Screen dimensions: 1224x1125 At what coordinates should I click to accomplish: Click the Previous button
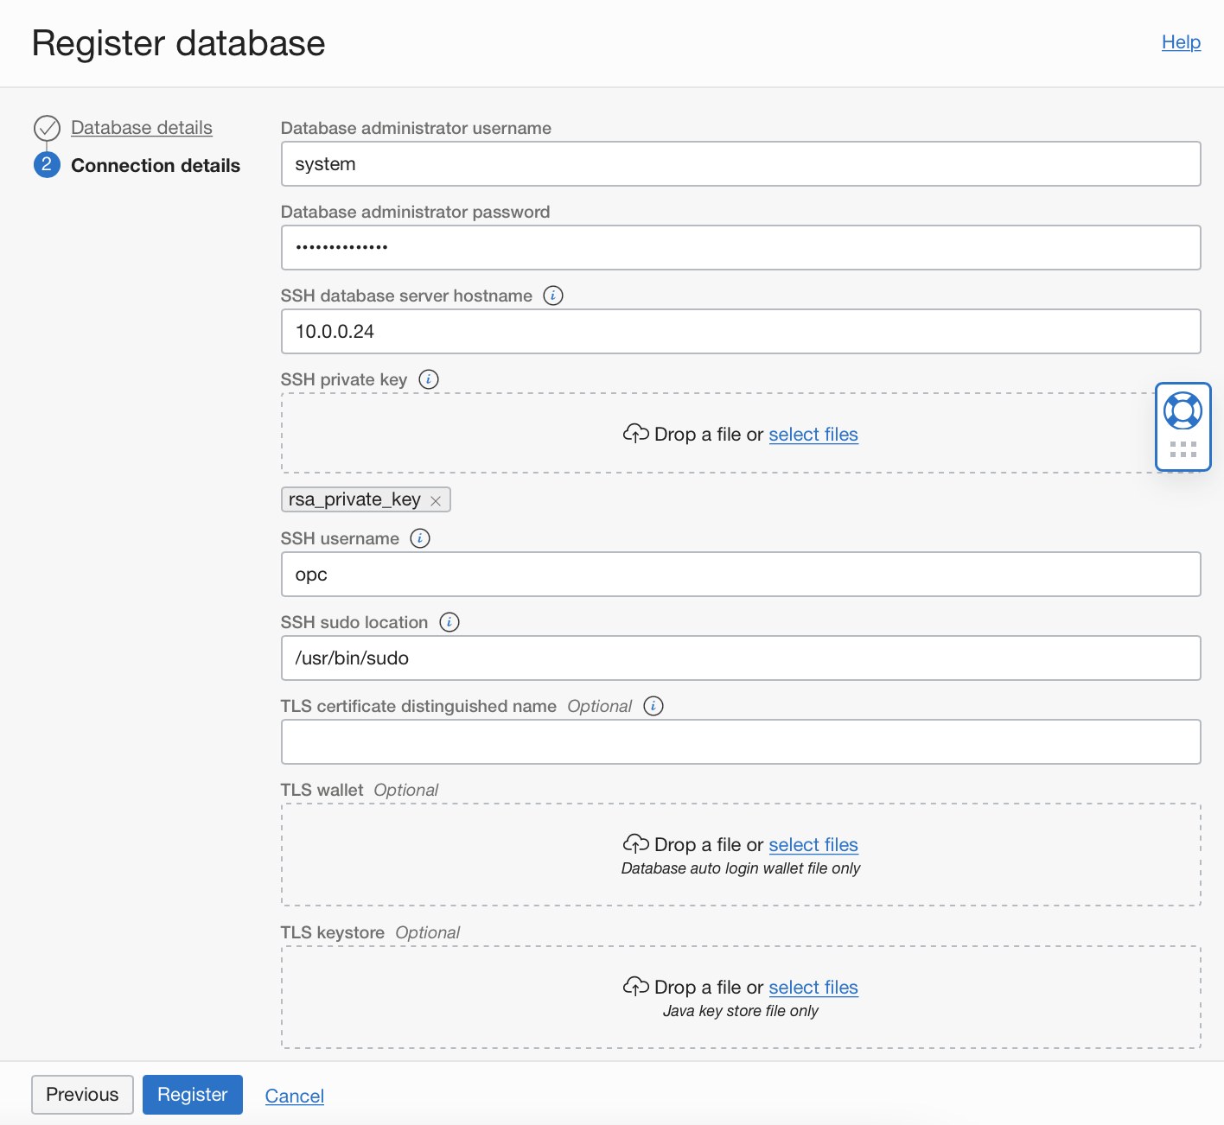(x=82, y=1095)
